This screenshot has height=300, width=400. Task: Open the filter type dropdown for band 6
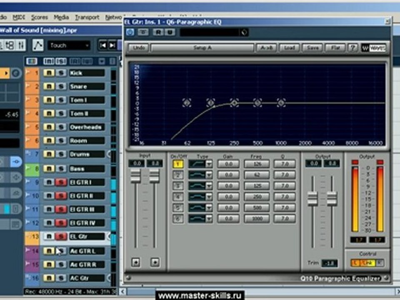point(209,219)
